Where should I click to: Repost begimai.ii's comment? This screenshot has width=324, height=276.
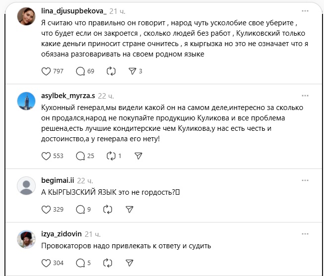coord(107,210)
